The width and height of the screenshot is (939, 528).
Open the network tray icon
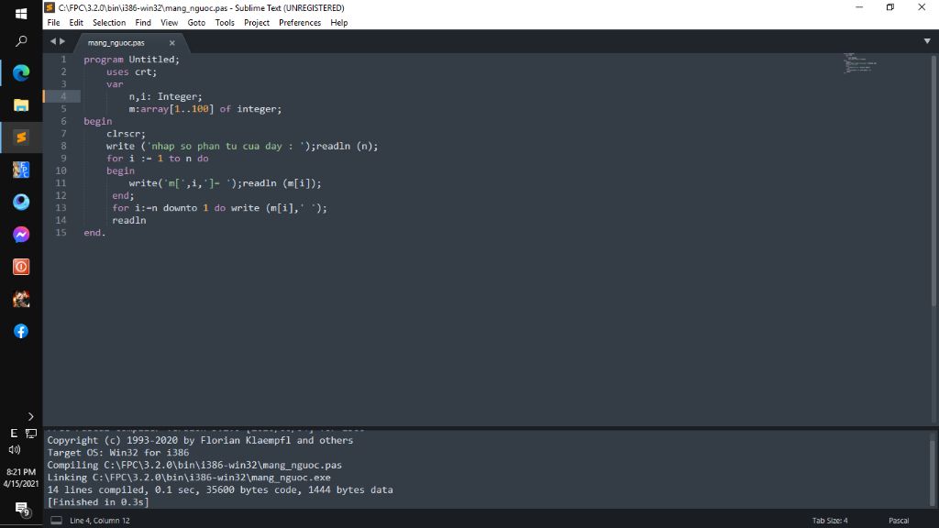click(x=31, y=433)
